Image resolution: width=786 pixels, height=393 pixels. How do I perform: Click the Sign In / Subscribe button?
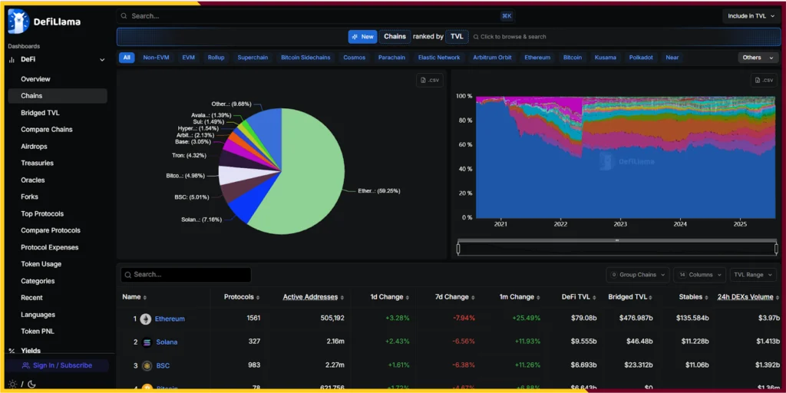click(x=58, y=366)
